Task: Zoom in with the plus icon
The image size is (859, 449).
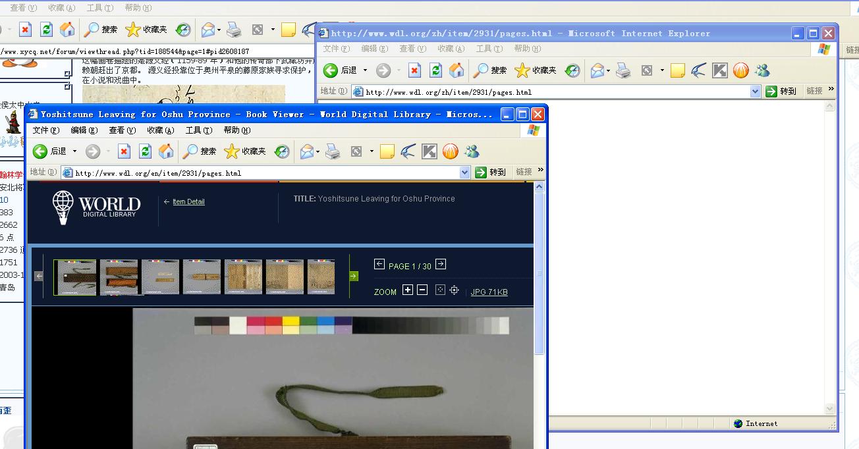Action: 408,290
